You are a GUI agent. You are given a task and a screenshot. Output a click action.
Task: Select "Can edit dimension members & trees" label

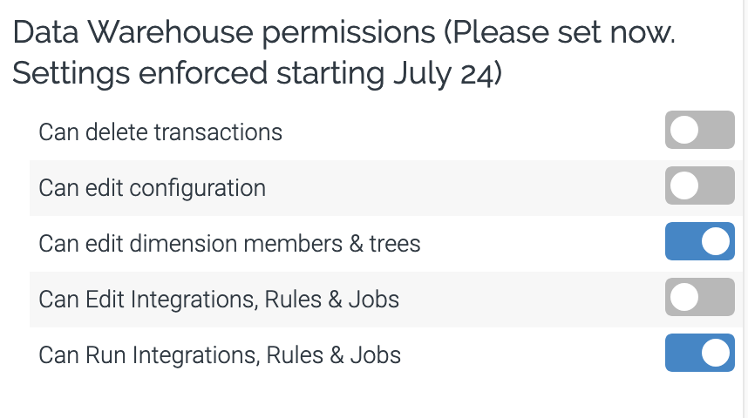229,244
